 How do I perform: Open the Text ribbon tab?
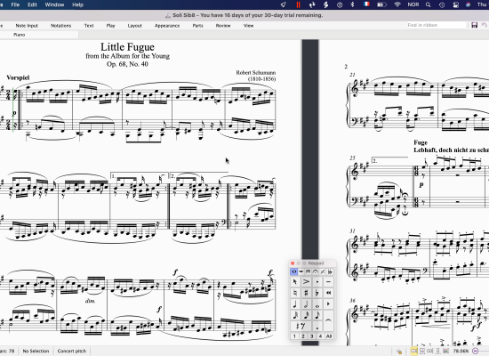pos(89,26)
